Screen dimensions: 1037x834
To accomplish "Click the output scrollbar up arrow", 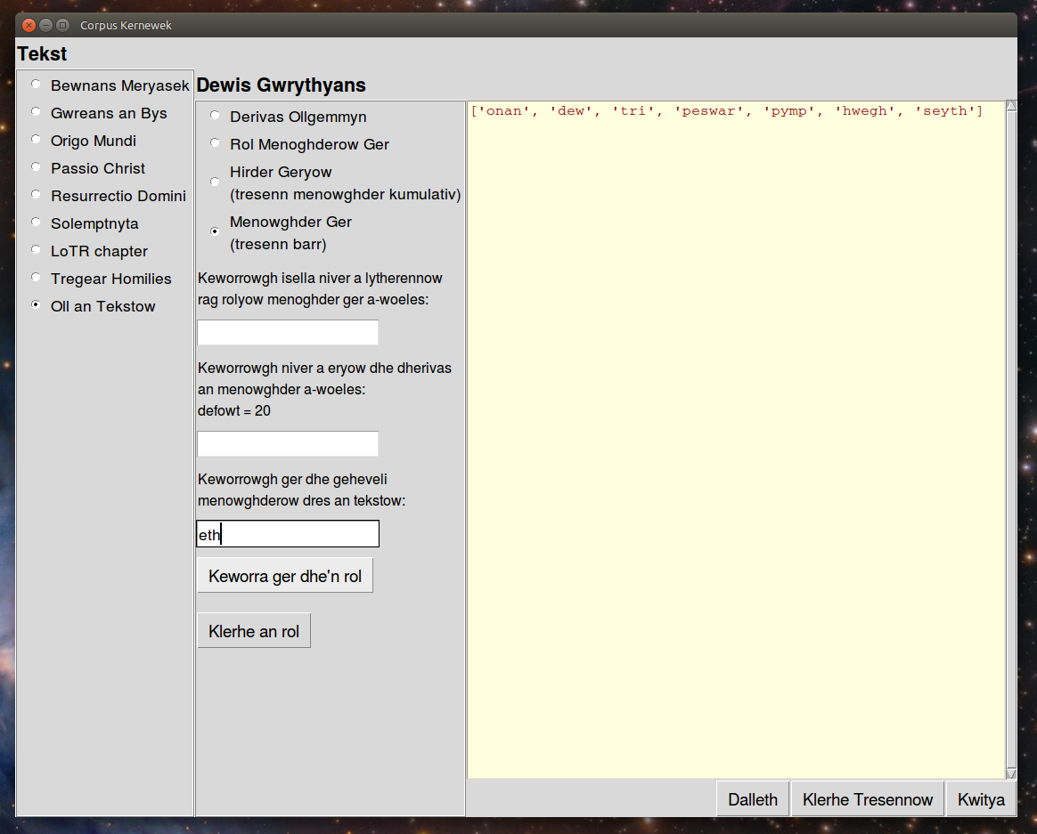I will click(1011, 106).
